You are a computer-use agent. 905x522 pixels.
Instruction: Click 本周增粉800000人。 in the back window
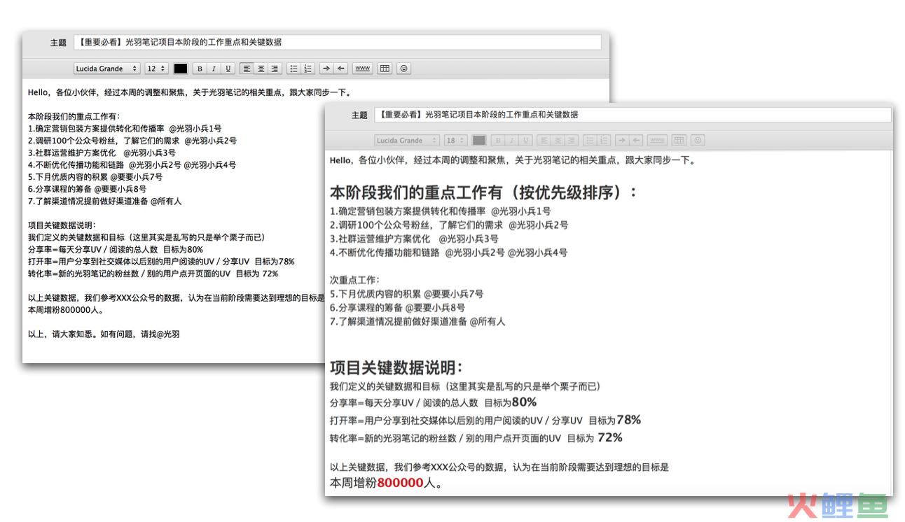(66, 310)
